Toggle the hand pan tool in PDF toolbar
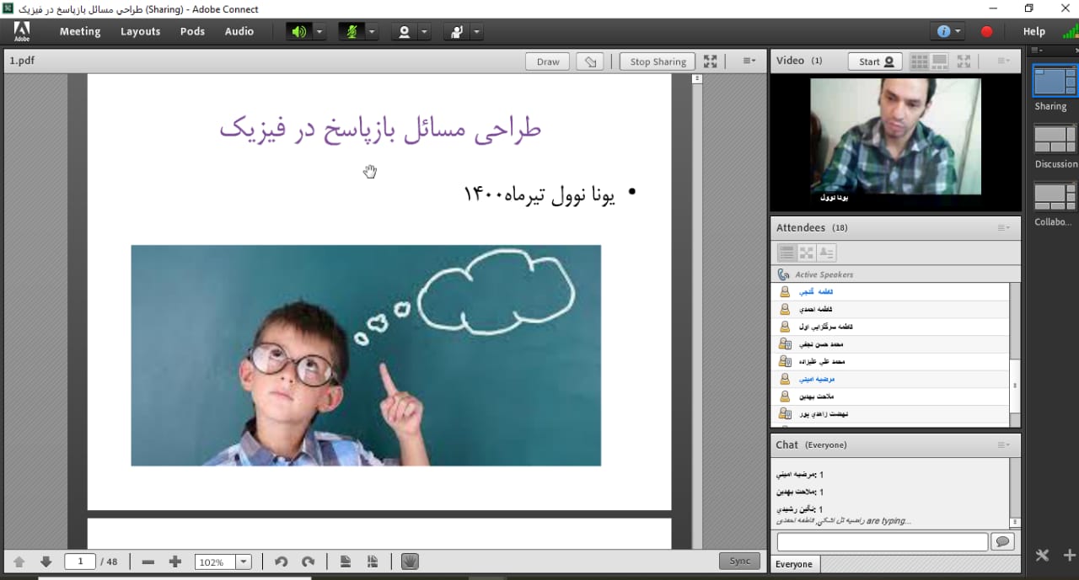The image size is (1079, 580). tap(410, 561)
